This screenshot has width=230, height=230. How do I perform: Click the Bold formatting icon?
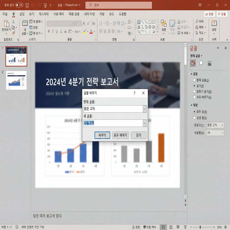[x=48, y=31]
